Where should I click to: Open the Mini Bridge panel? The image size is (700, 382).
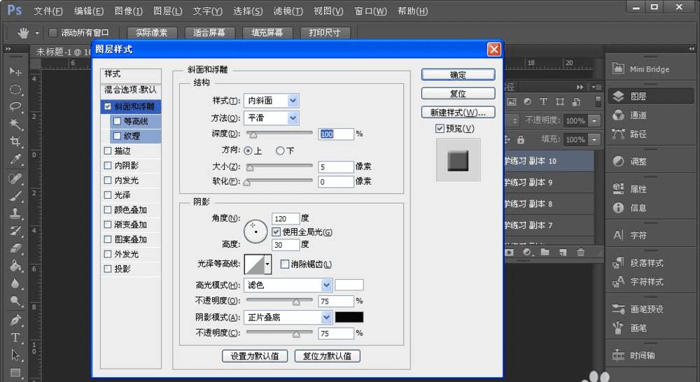pos(640,69)
